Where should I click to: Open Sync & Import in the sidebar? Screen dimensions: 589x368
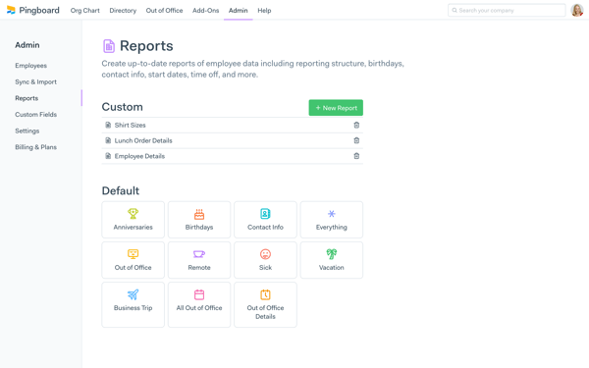35,81
